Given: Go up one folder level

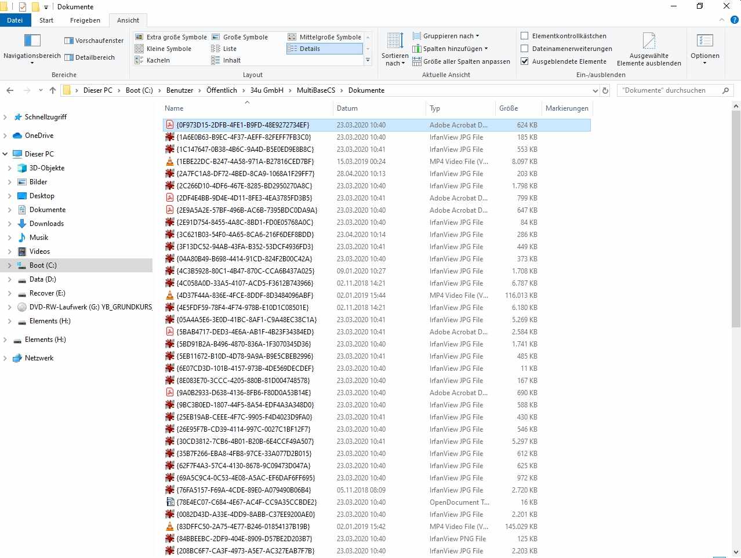Looking at the screenshot, I should tap(53, 90).
